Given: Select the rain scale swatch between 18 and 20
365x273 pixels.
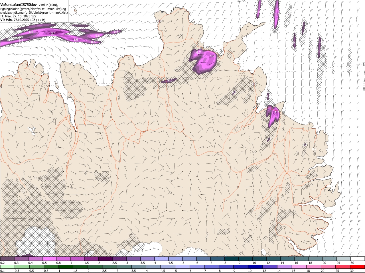Looking at the screenshot, I should coord(314,267).
